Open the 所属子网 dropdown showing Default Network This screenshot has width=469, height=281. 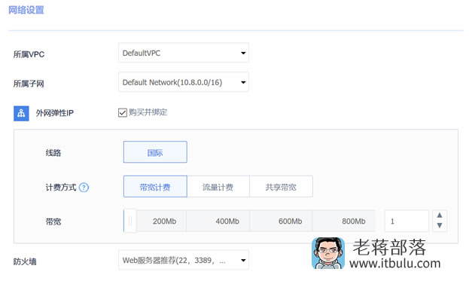click(x=184, y=82)
